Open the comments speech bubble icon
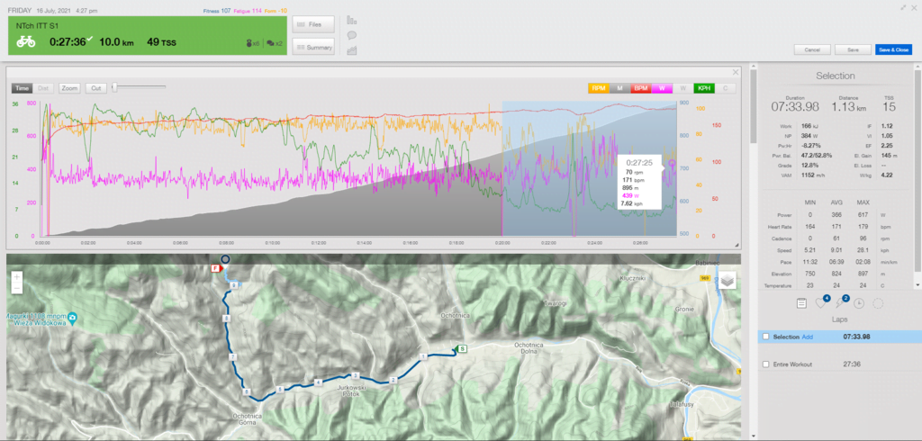The height and width of the screenshot is (441, 922). (x=351, y=35)
